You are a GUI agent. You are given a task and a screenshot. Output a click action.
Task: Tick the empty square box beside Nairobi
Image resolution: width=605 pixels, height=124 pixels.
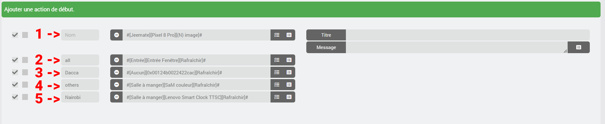coord(25,97)
